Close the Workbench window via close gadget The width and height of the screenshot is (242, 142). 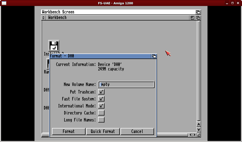coord(43,18)
